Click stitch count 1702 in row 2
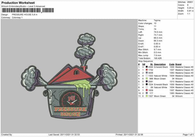The image size is (195, 137). tap(150, 70)
